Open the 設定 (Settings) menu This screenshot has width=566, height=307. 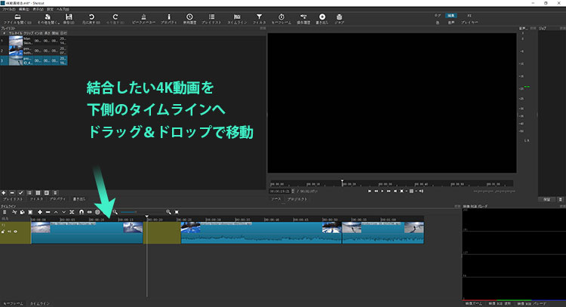[50, 9]
